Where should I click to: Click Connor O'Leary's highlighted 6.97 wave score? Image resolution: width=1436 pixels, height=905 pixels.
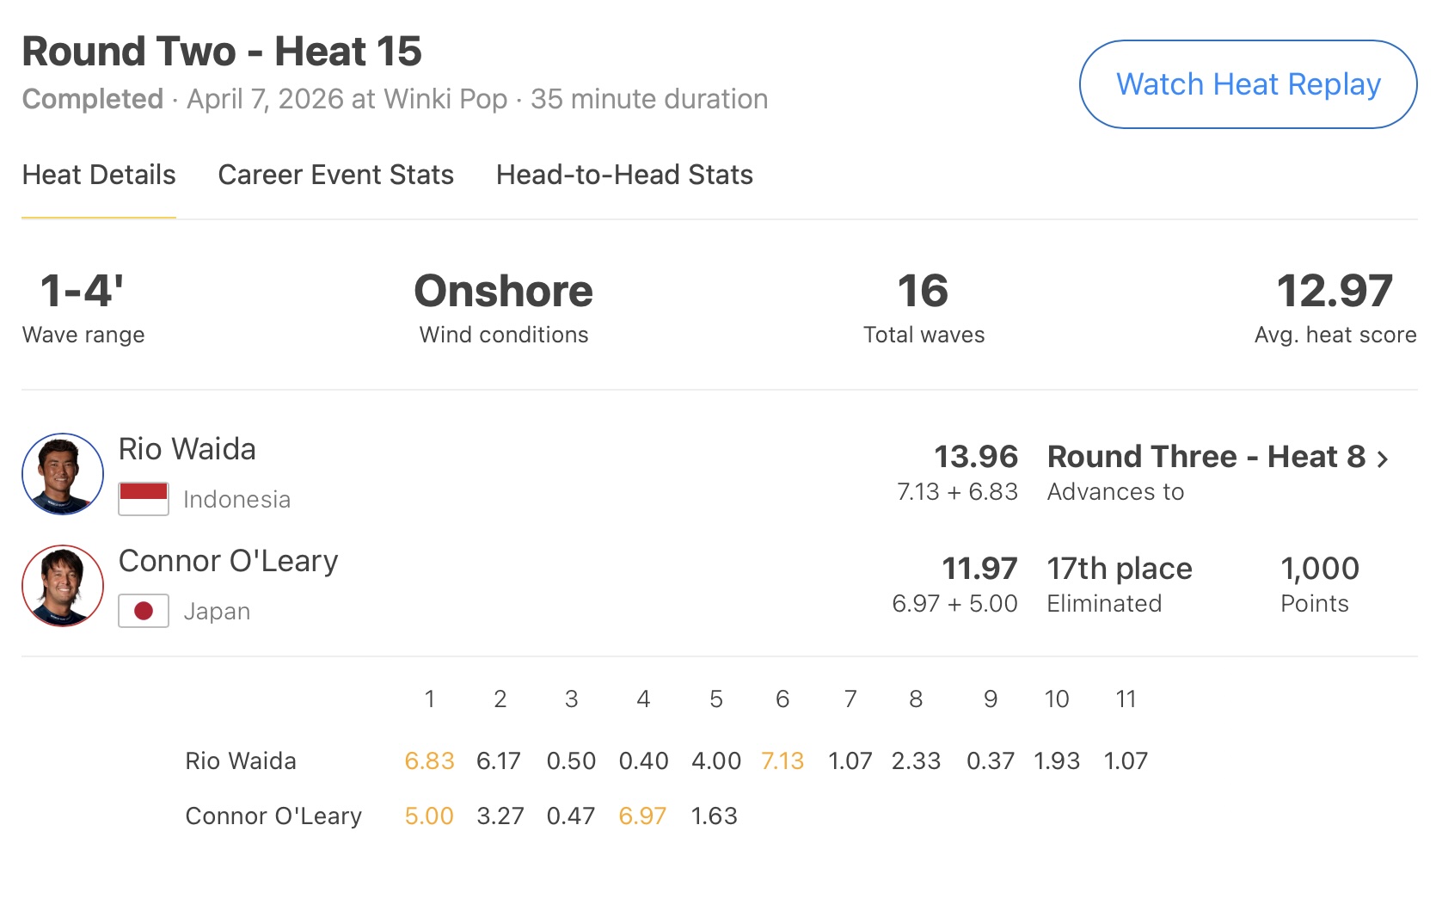tap(642, 816)
